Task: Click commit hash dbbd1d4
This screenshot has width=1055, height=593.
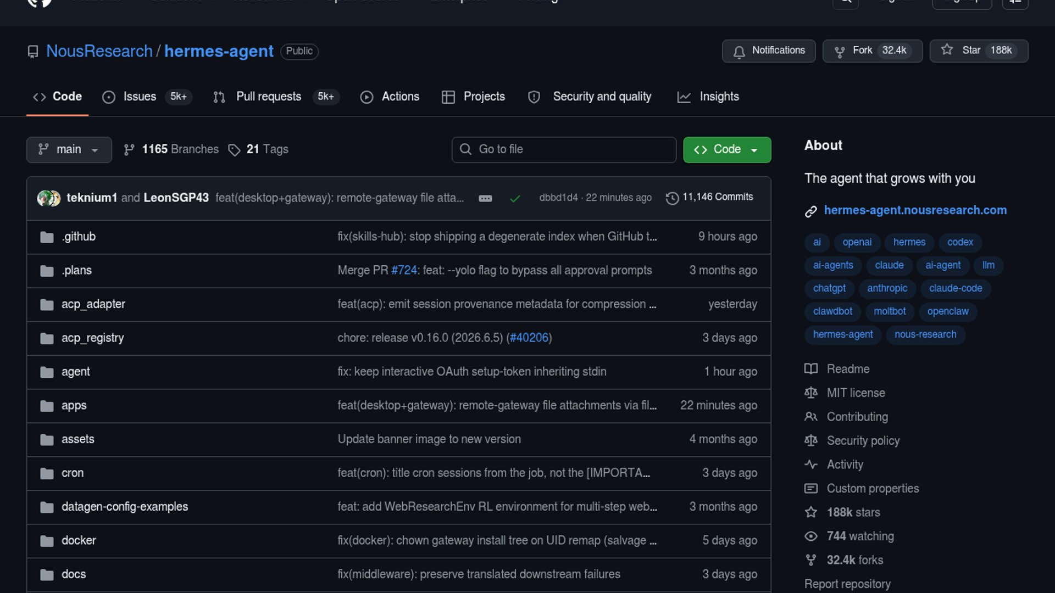Action: pyautogui.click(x=558, y=198)
